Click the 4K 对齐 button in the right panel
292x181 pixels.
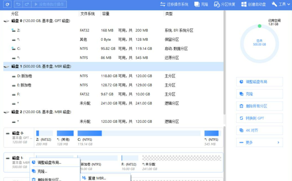coord(259,130)
